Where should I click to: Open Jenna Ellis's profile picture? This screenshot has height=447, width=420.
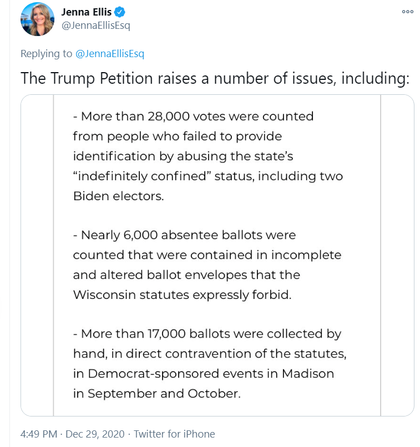pos(37,19)
